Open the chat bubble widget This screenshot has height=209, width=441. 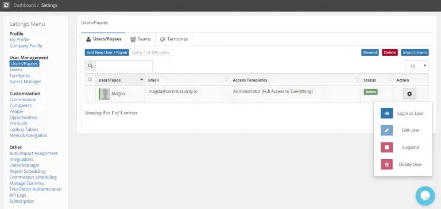pyautogui.click(x=425, y=196)
